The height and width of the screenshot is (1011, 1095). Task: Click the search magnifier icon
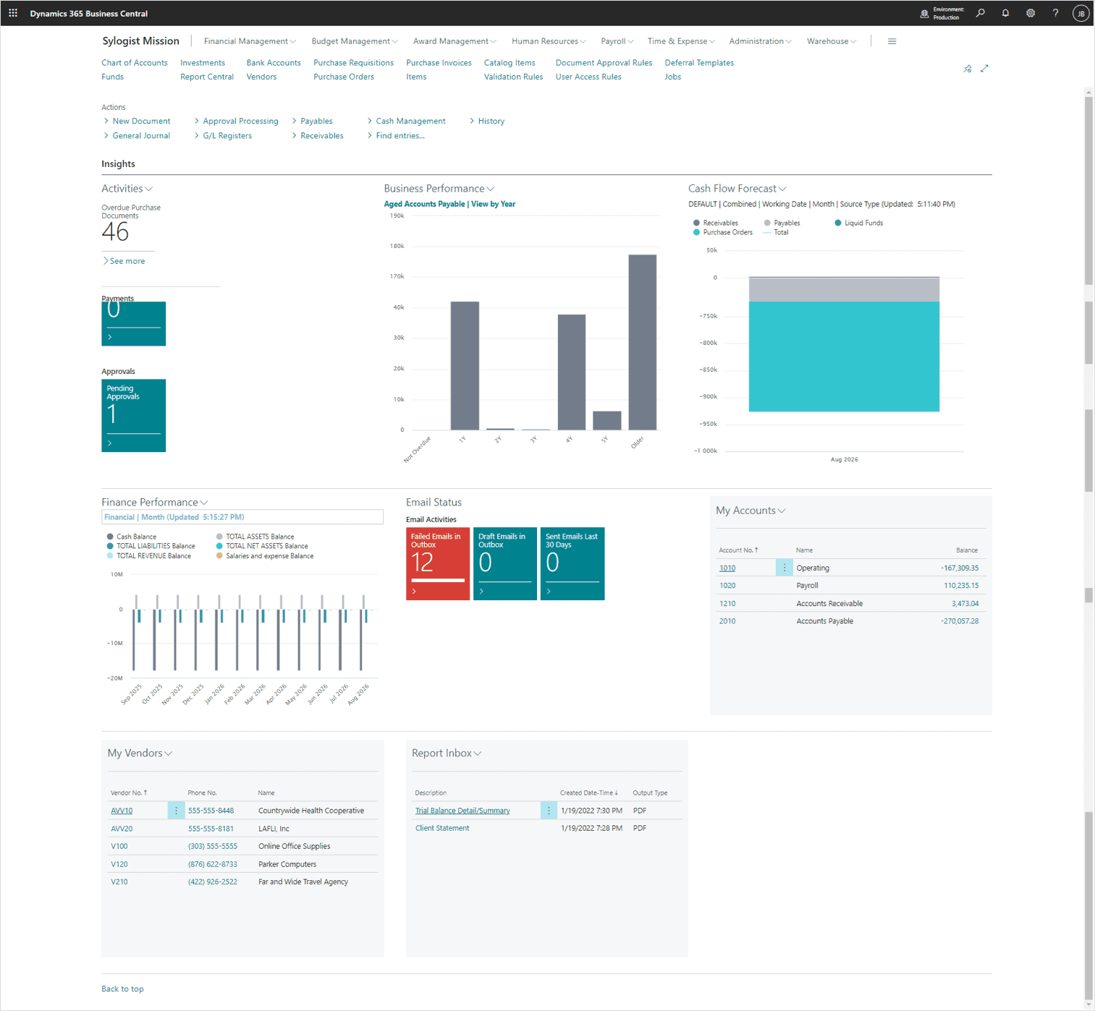click(x=980, y=13)
